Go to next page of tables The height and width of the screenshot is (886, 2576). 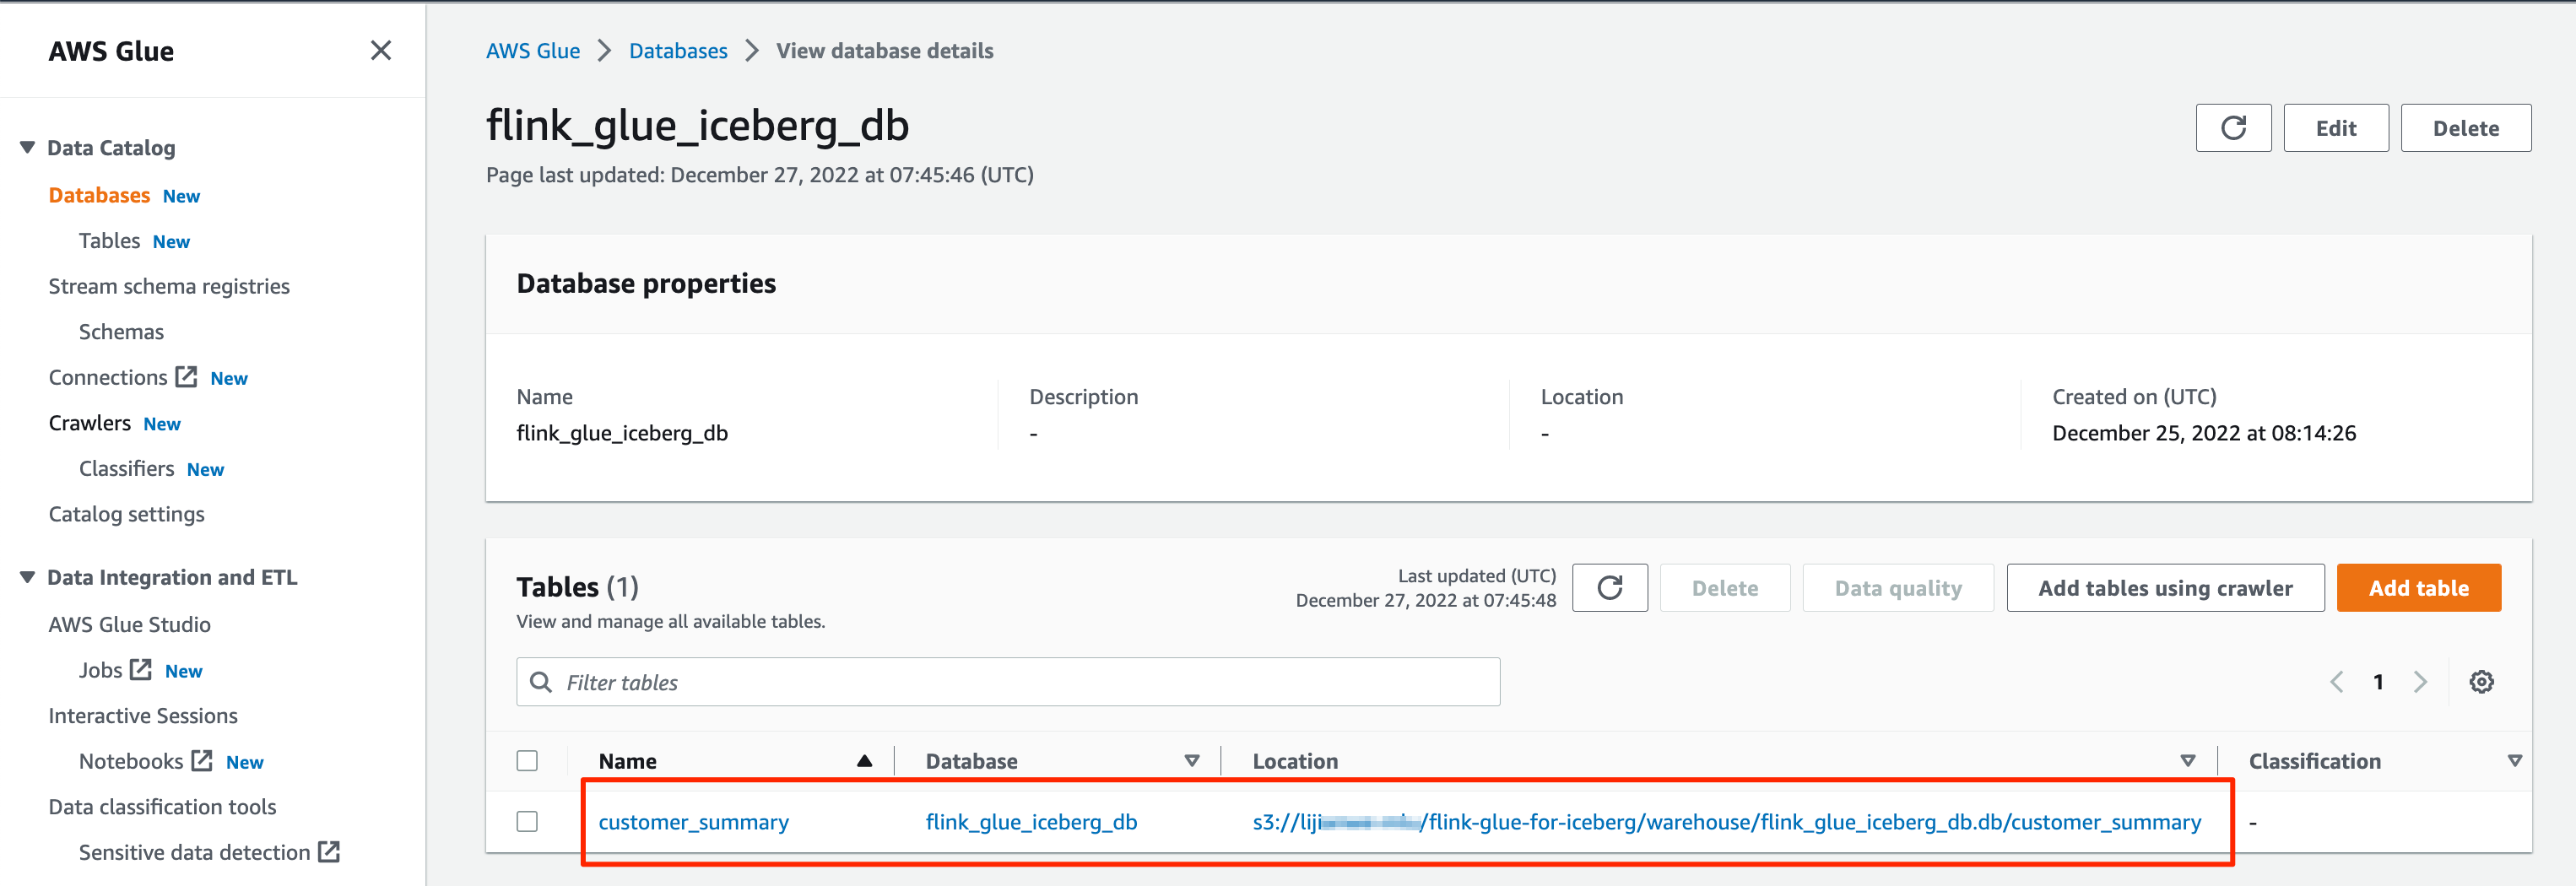point(2420,682)
